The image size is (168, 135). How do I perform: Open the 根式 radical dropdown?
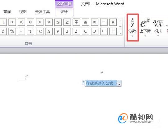158,27
